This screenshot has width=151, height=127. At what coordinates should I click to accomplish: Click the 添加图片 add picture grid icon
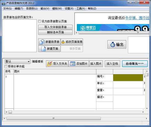click(x=72, y=64)
